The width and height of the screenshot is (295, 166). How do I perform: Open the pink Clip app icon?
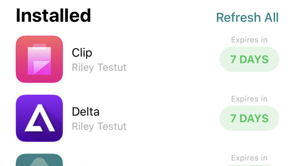pos(39,59)
